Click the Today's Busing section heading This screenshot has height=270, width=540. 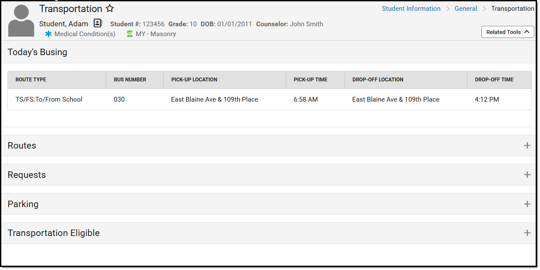pyautogui.click(x=37, y=52)
